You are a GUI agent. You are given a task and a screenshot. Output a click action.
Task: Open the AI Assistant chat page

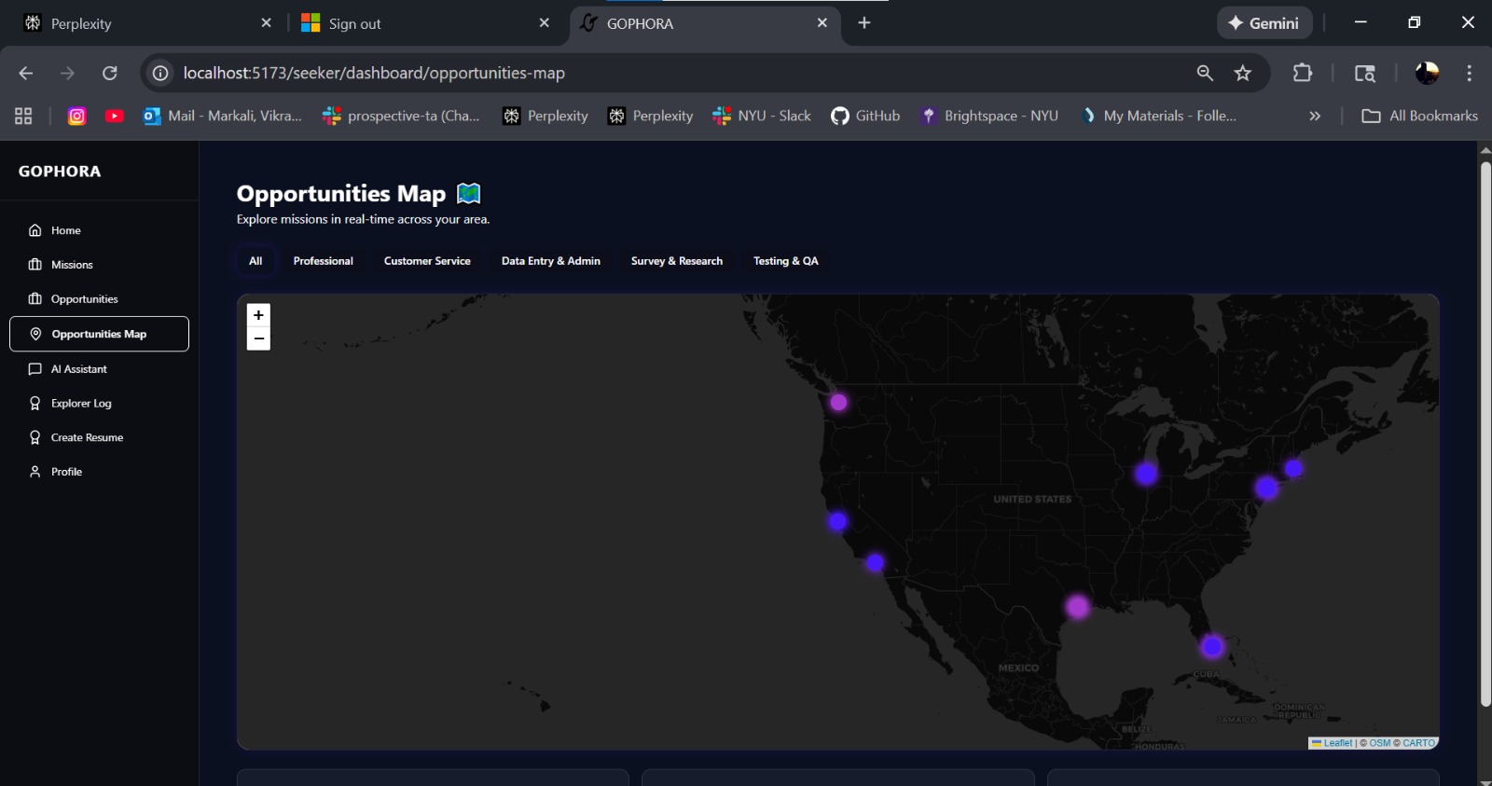(99, 369)
